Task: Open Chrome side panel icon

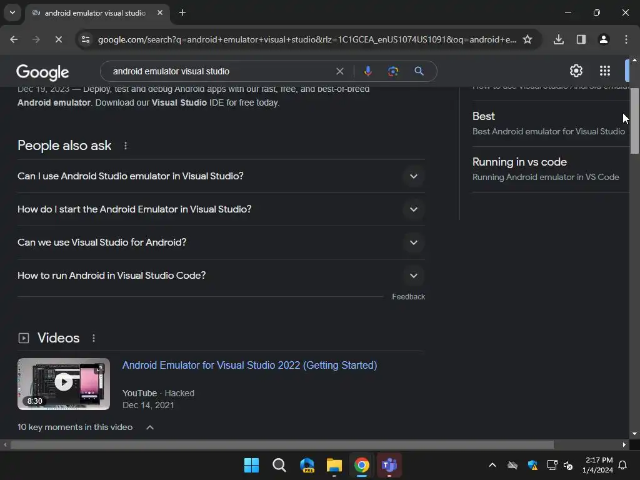Action: [x=581, y=39]
